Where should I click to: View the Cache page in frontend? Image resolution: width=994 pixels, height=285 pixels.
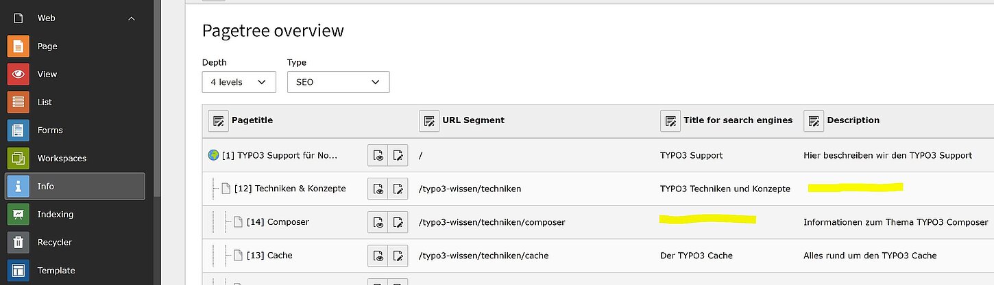(378, 256)
